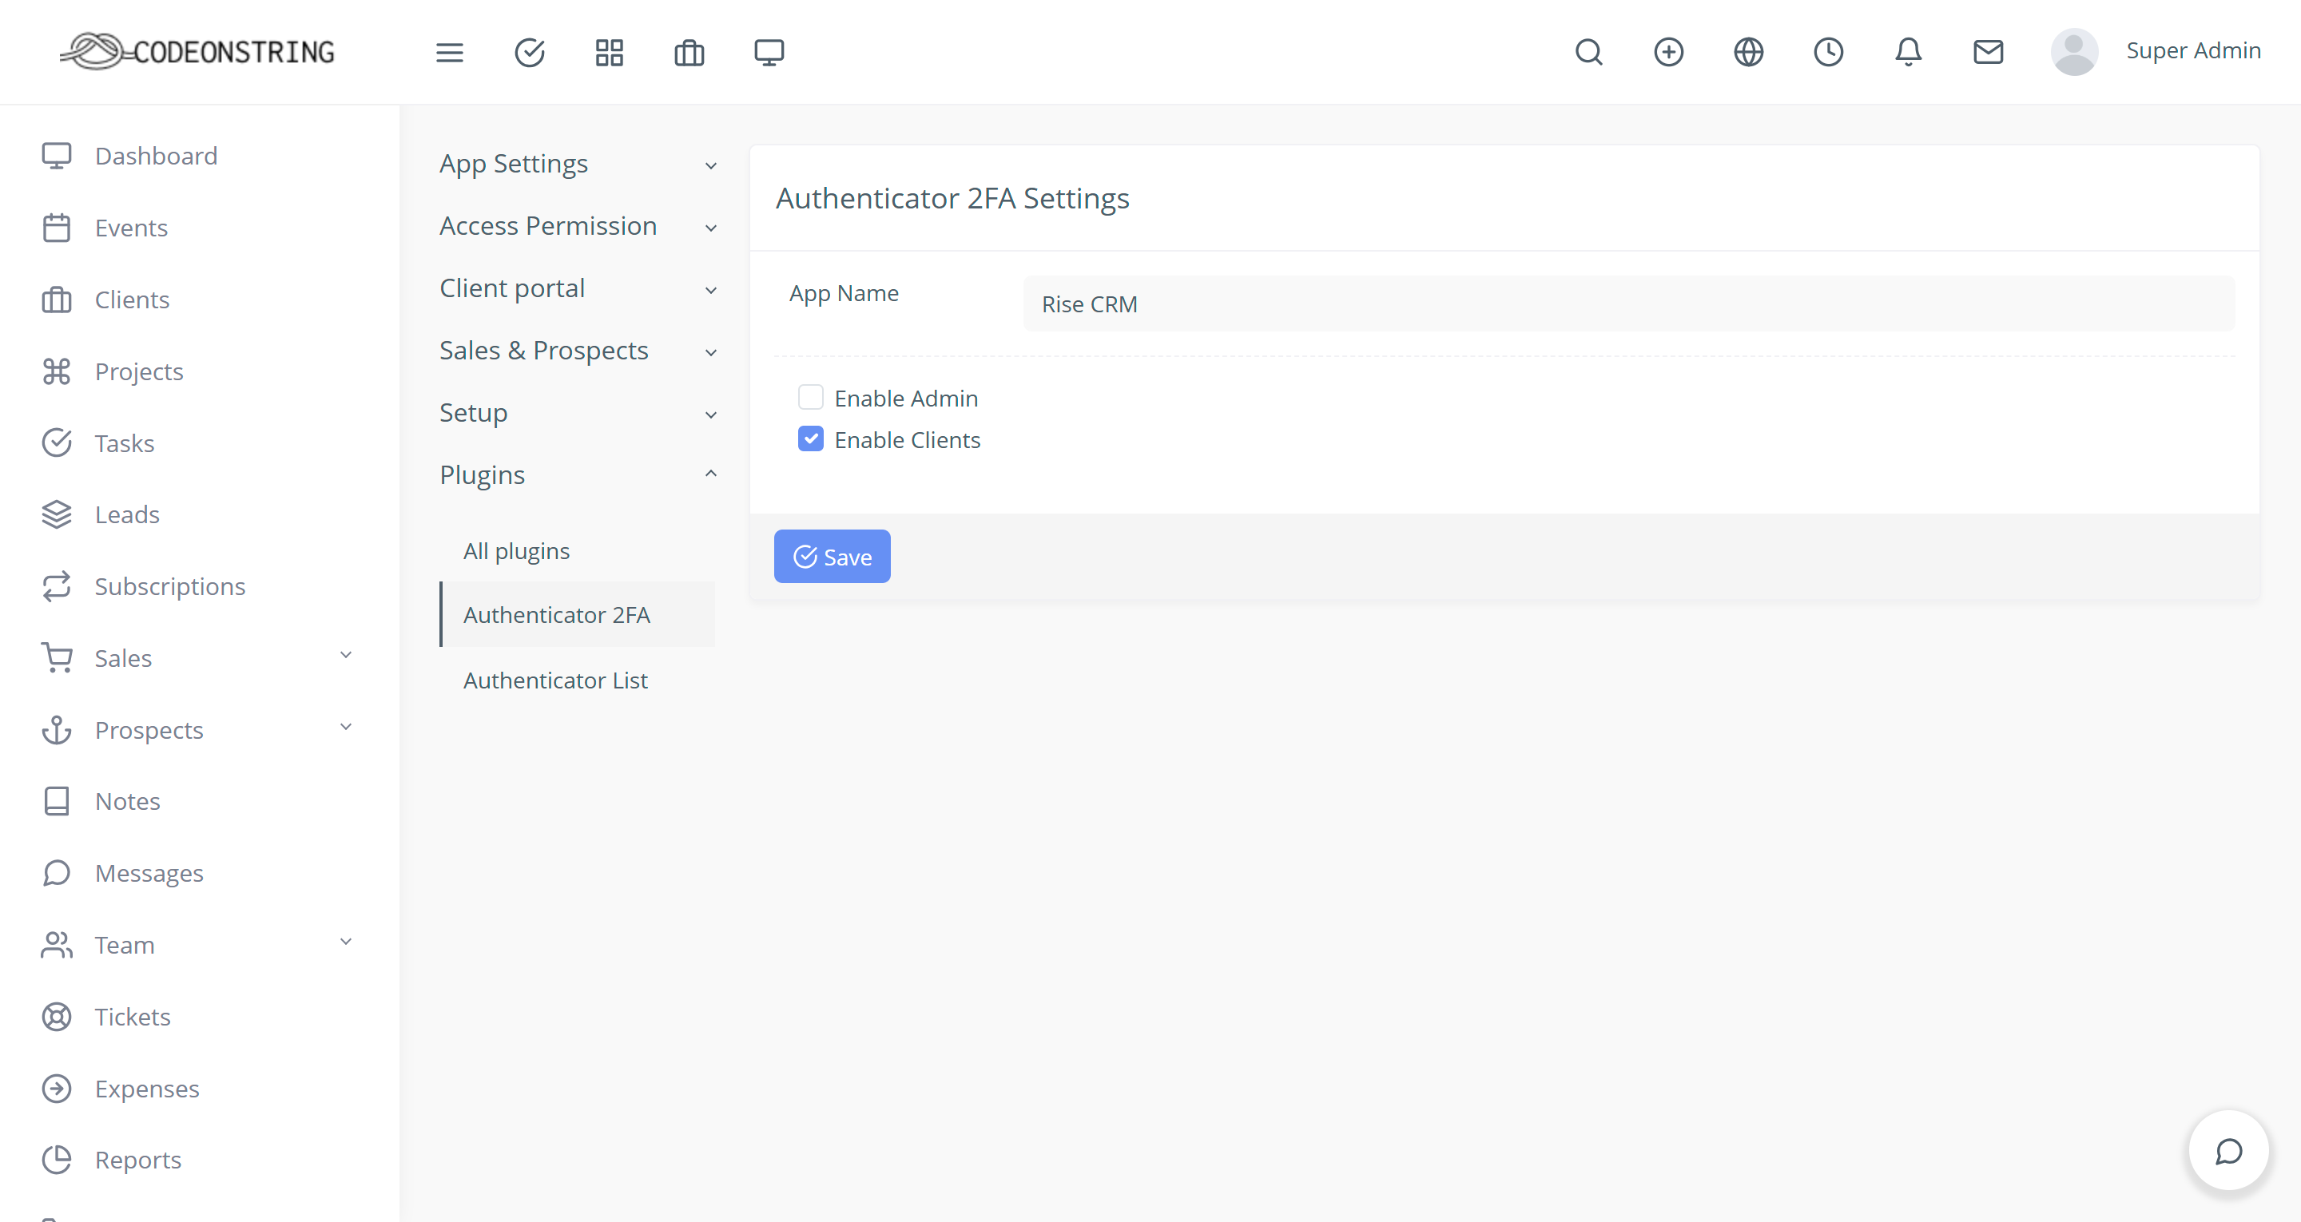2301x1222 pixels.
Task: Click the Dashboard monitor icon in sidebar
Action: point(56,156)
